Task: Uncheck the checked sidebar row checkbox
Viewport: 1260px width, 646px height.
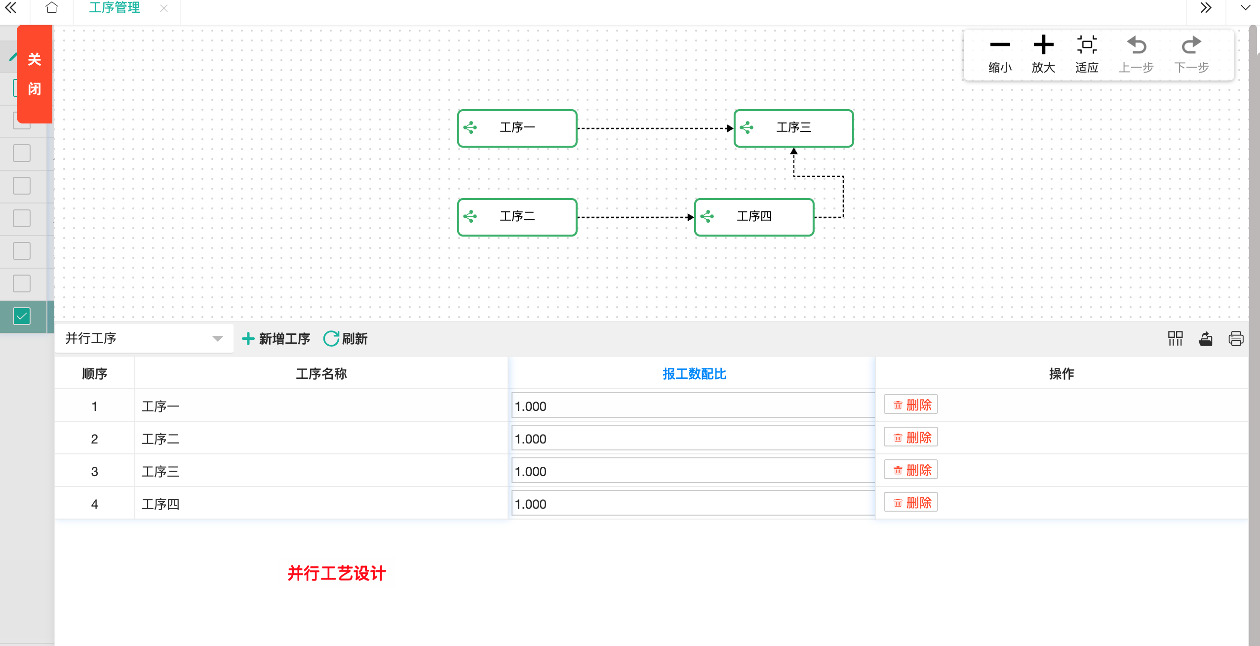Action: 22,316
